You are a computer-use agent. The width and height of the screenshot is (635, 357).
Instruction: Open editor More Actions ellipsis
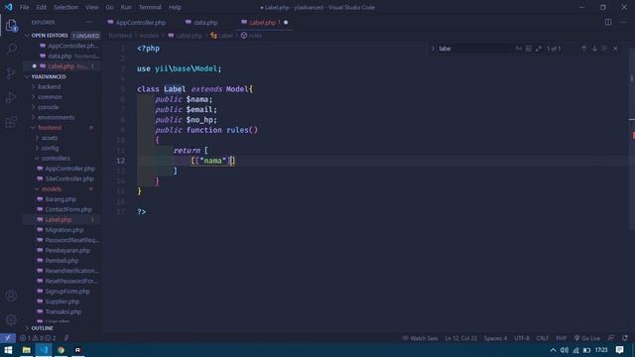[623, 22]
